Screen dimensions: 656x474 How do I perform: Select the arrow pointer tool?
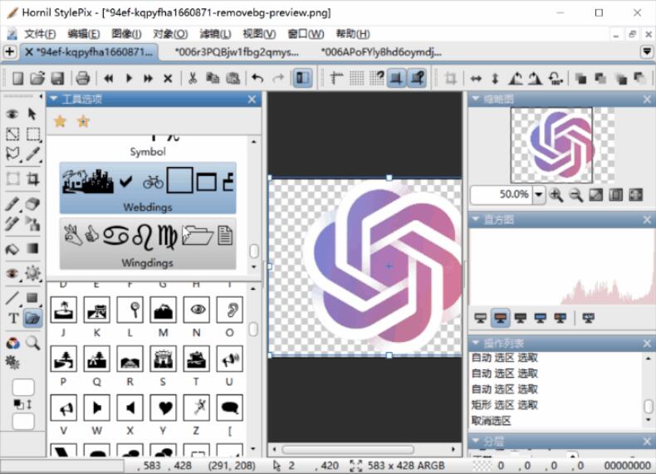click(x=32, y=114)
